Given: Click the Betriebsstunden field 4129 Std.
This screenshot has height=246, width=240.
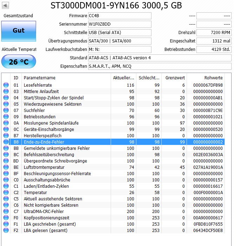Looking at the screenshot, I should [214, 49].
